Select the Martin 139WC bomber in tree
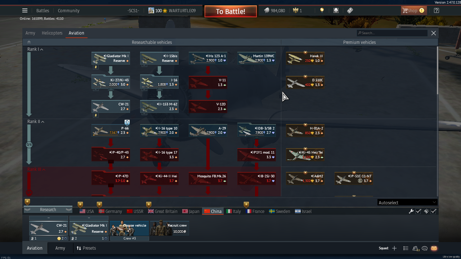The width and height of the screenshot is (461, 259). pyautogui.click(x=256, y=58)
